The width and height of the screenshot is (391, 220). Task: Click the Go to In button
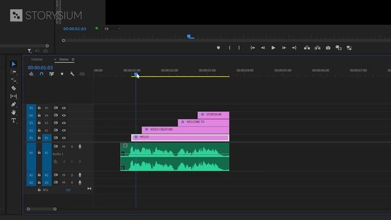click(x=252, y=48)
